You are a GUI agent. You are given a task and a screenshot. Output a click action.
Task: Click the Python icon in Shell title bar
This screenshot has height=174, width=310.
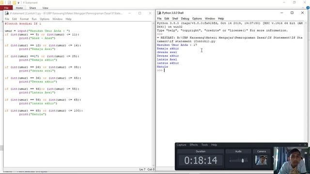159,13
